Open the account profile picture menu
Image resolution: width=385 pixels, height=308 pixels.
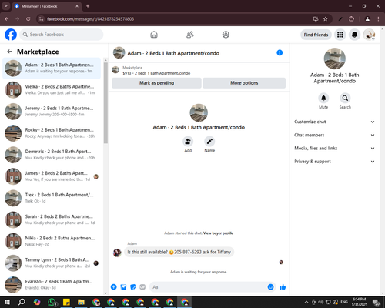point(369,35)
